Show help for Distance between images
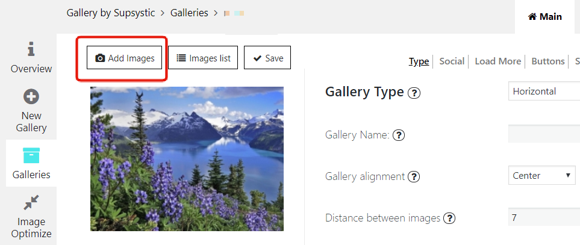Screen dimensions: 580x245 [x=449, y=218]
